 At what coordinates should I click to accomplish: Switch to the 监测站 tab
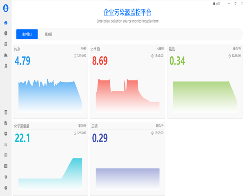point(49,34)
